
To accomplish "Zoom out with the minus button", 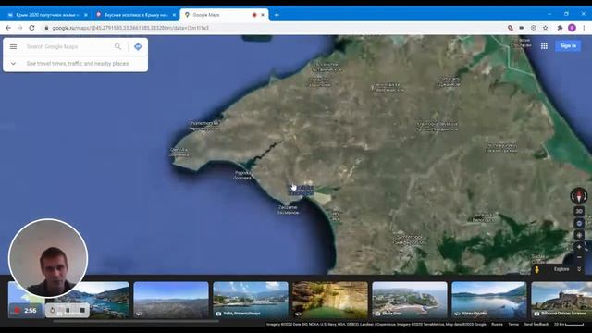I will click(579, 257).
